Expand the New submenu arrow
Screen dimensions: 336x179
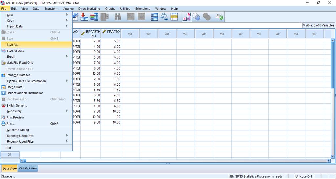point(67,15)
